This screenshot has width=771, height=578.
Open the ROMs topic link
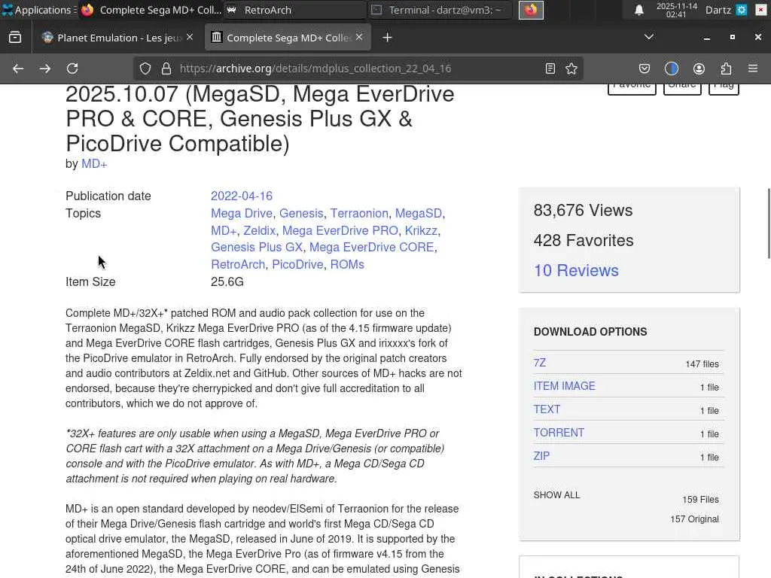coord(347,264)
